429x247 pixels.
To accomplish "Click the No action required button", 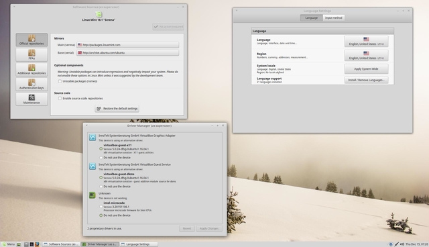I will (168, 27).
